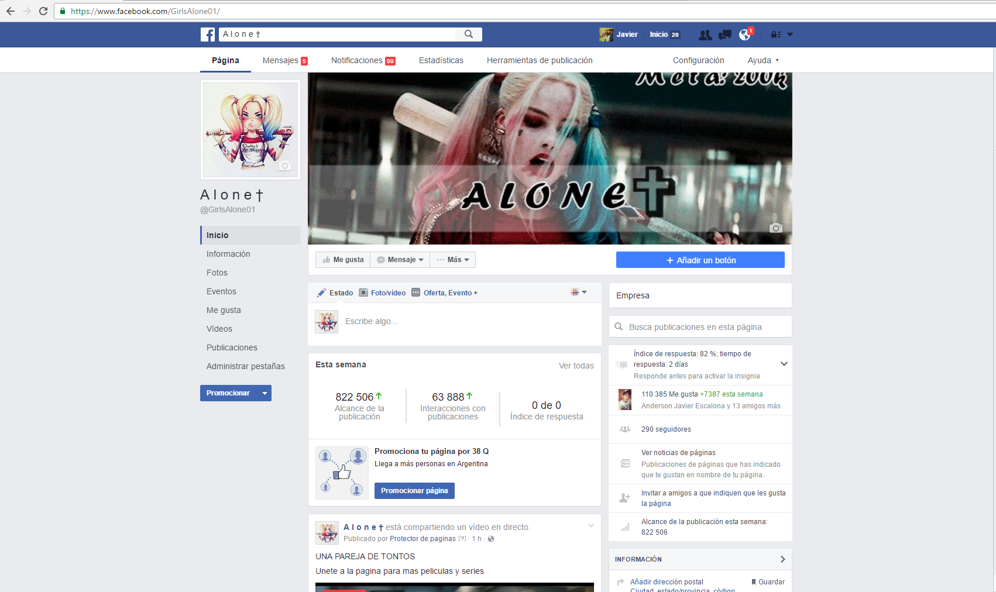
Task: Click the Añadir dirección postal arrow icon
Action: coord(621,582)
